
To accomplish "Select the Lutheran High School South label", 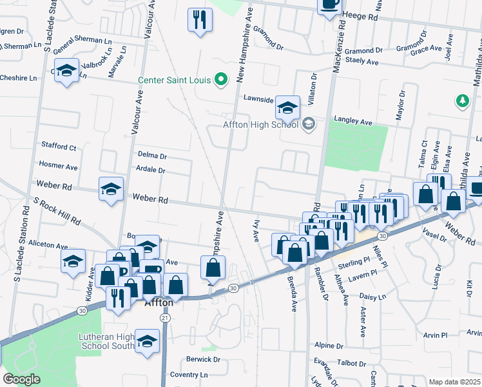I will (x=106, y=341).
